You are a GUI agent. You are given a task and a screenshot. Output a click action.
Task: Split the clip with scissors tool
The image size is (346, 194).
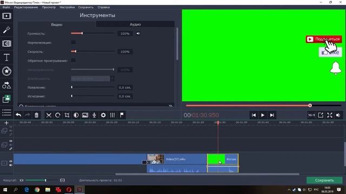point(49,115)
